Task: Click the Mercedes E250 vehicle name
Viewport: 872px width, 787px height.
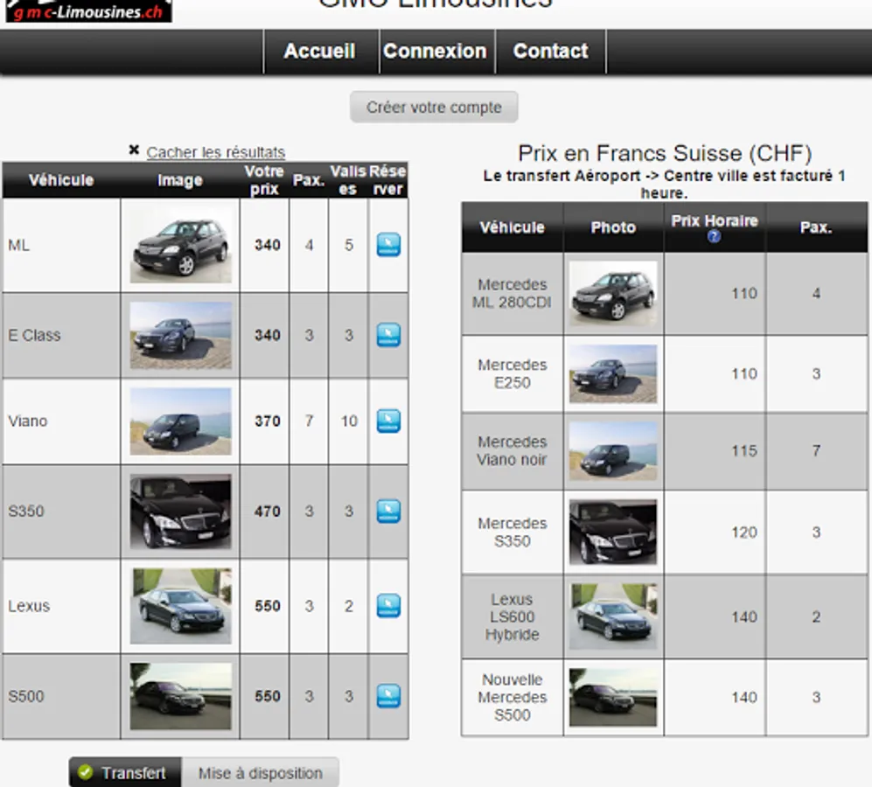Action: point(513,373)
